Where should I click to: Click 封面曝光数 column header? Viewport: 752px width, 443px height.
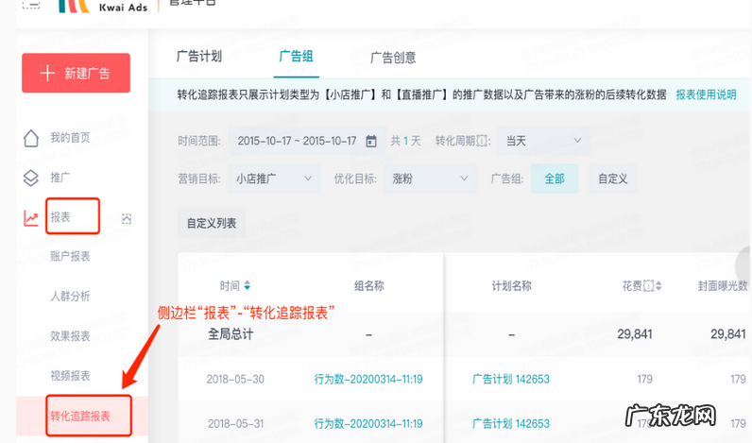pos(723,286)
